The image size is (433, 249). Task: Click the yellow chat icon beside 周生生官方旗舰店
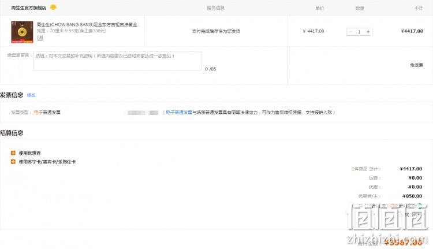coord(53,8)
